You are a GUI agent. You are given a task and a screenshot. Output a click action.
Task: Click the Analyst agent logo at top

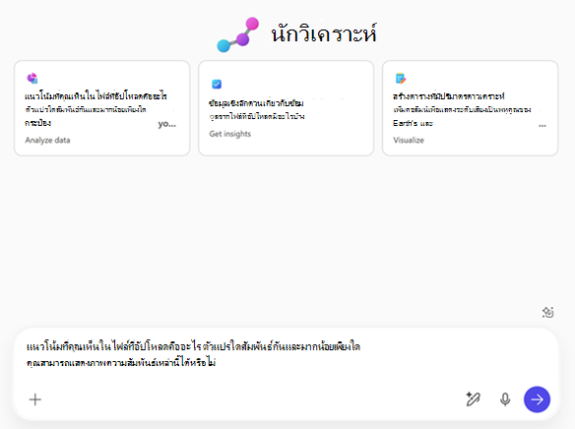coord(237,34)
